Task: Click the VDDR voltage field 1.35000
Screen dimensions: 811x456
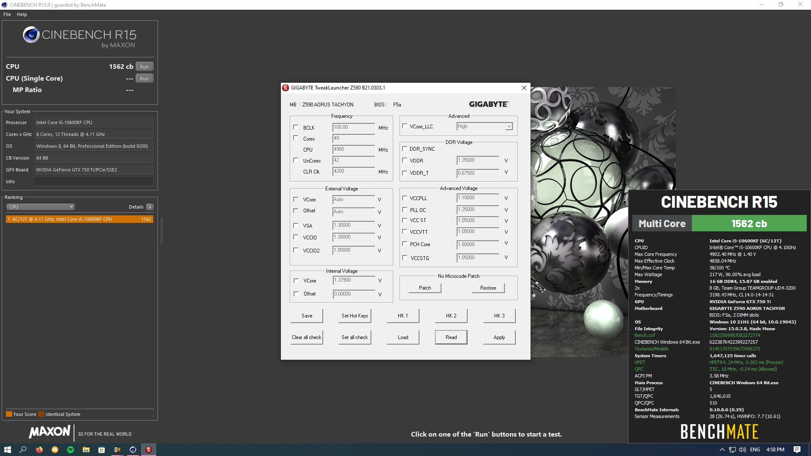Action: pos(478,160)
